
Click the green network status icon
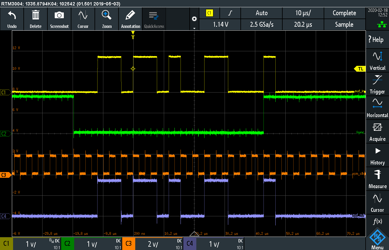point(381,25)
